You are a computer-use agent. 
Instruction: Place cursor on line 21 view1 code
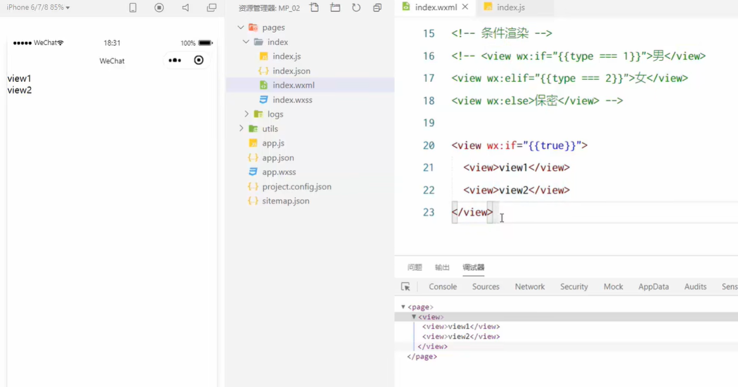516,167
